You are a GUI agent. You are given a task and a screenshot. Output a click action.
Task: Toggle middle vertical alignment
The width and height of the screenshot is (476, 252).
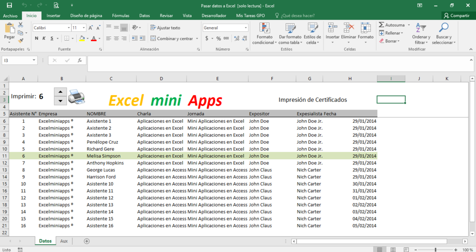(x=116, y=27)
